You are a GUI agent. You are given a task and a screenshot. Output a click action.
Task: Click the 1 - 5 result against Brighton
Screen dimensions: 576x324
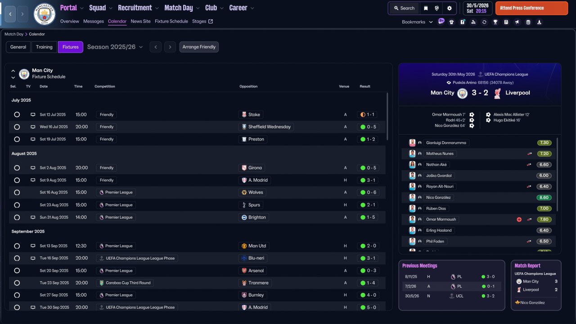point(368,217)
